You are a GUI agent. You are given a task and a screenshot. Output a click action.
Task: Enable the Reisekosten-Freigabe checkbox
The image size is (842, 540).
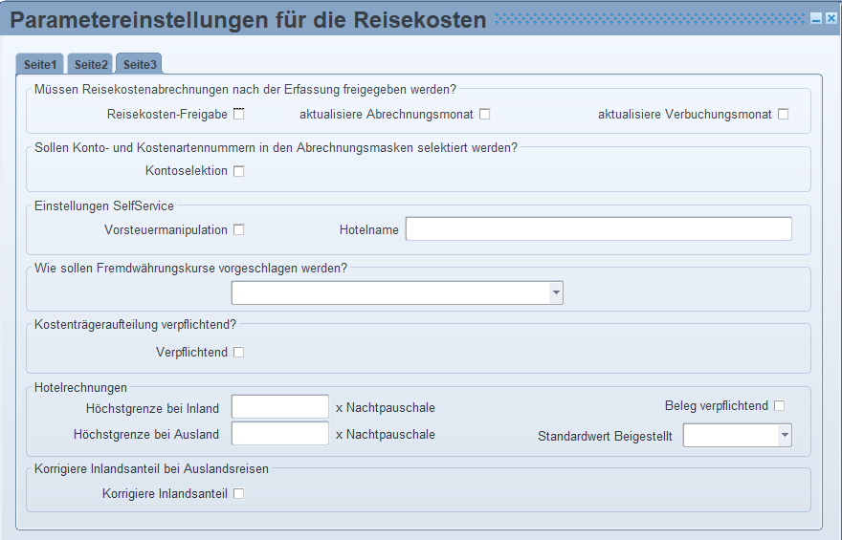click(239, 114)
